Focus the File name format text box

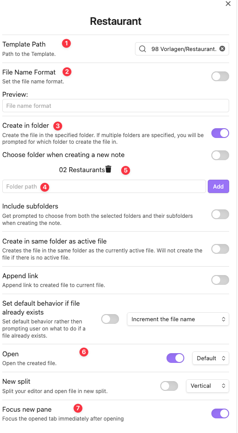point(115,106)
